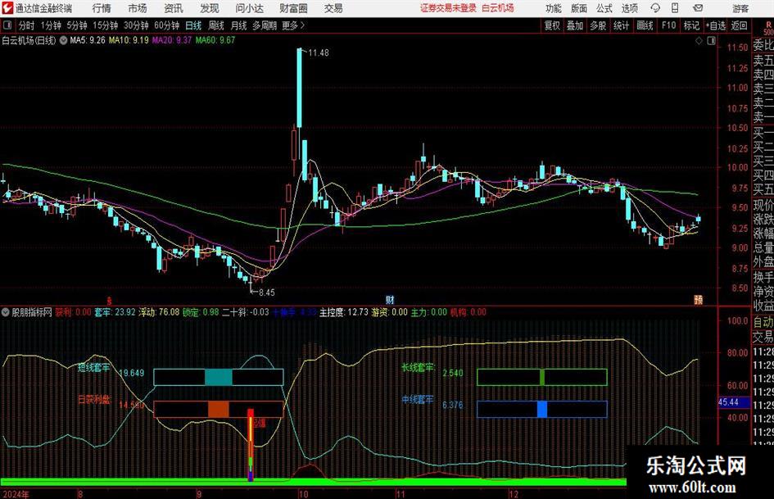Click the 财 marker icon under the chart

[x=390, y=299]
